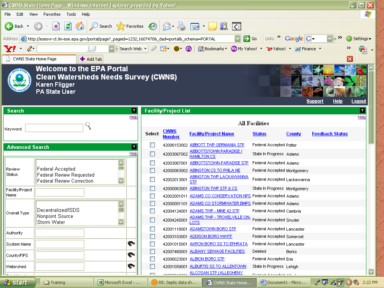Open the address bar URL dropdown
This screenshot has height=288, width=384.
(237, 39)
